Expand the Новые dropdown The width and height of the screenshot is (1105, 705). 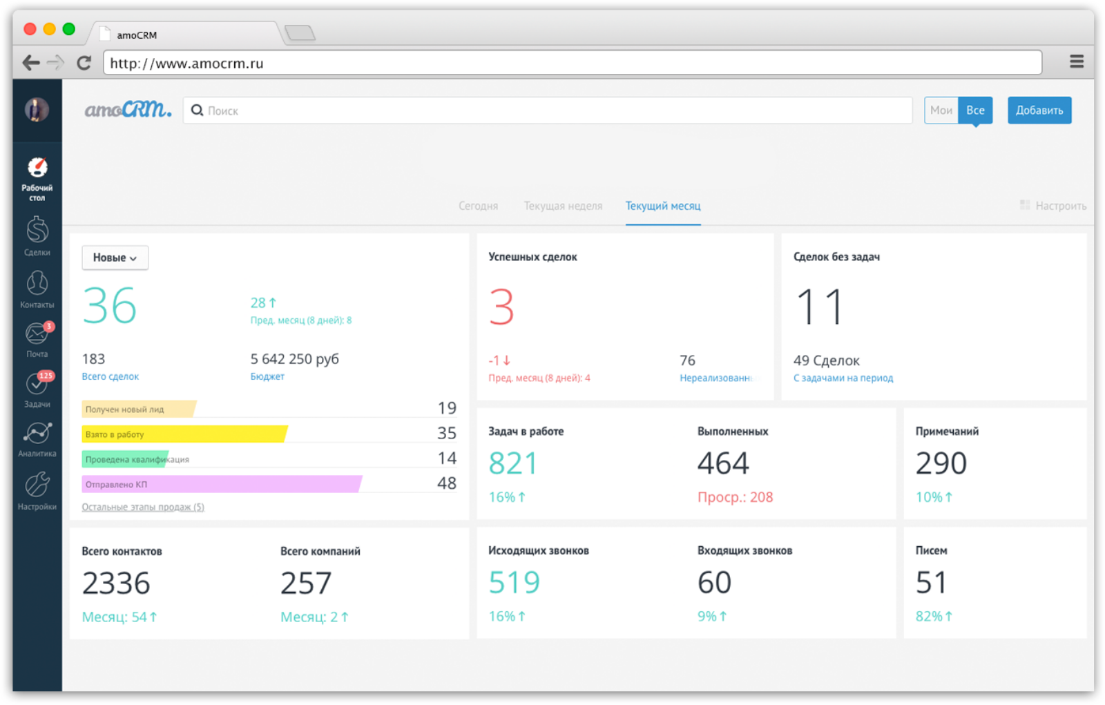pos(115,258)
